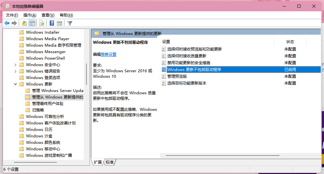Toggle the show/hide console tree icon
The width and height of the screenshot is (324, 174).
point(32,23)
